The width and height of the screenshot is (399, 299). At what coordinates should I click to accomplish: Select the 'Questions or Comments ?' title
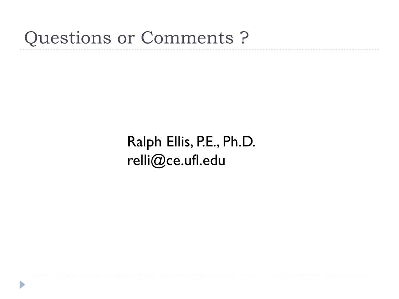[136, 38]
